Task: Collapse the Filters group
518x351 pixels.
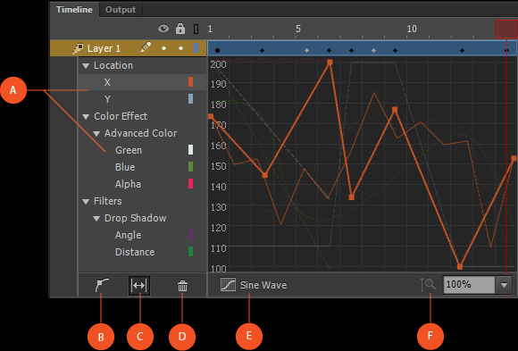Action: pos(86,202)
